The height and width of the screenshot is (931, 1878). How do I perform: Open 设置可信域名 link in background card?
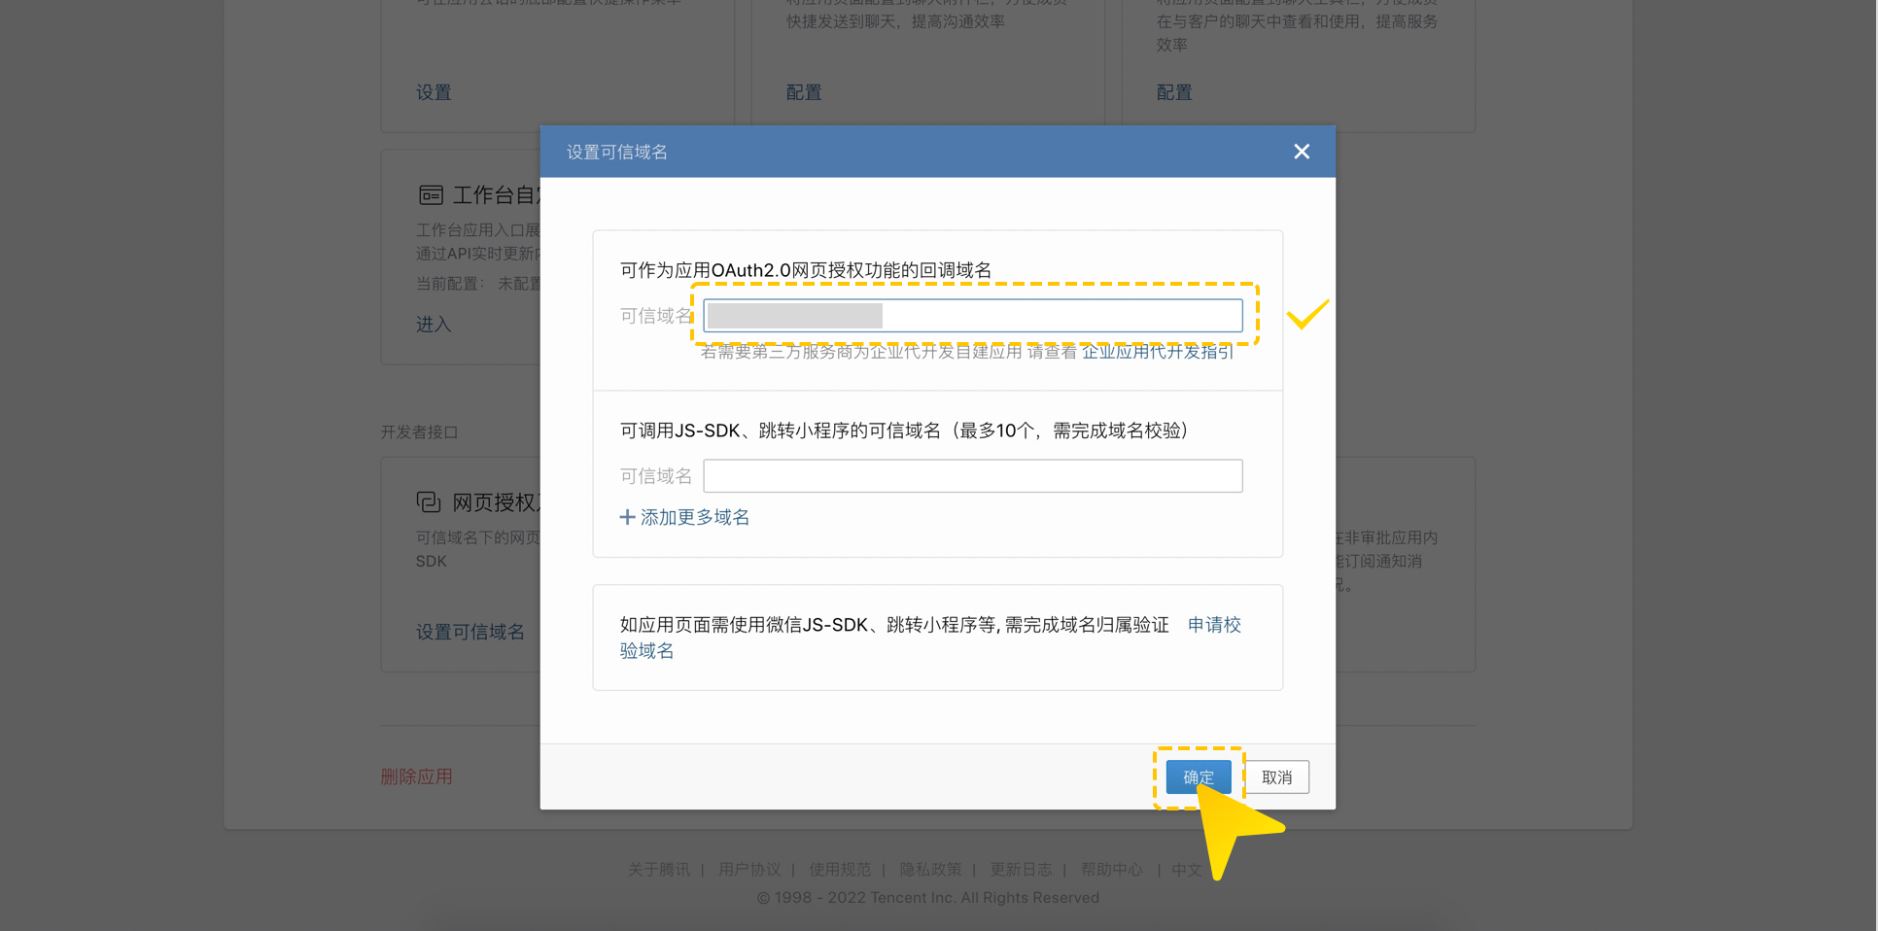(x=470, y=632)
